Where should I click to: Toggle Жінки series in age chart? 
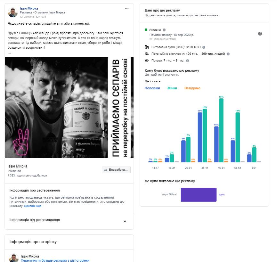pos(172,88)
